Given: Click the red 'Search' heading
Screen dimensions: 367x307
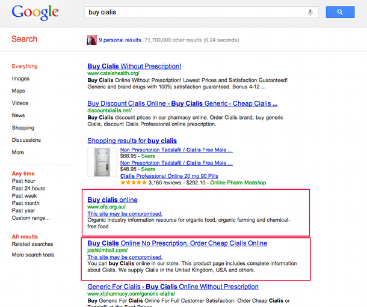Looking at the screenshot, I should click(24, 39).
